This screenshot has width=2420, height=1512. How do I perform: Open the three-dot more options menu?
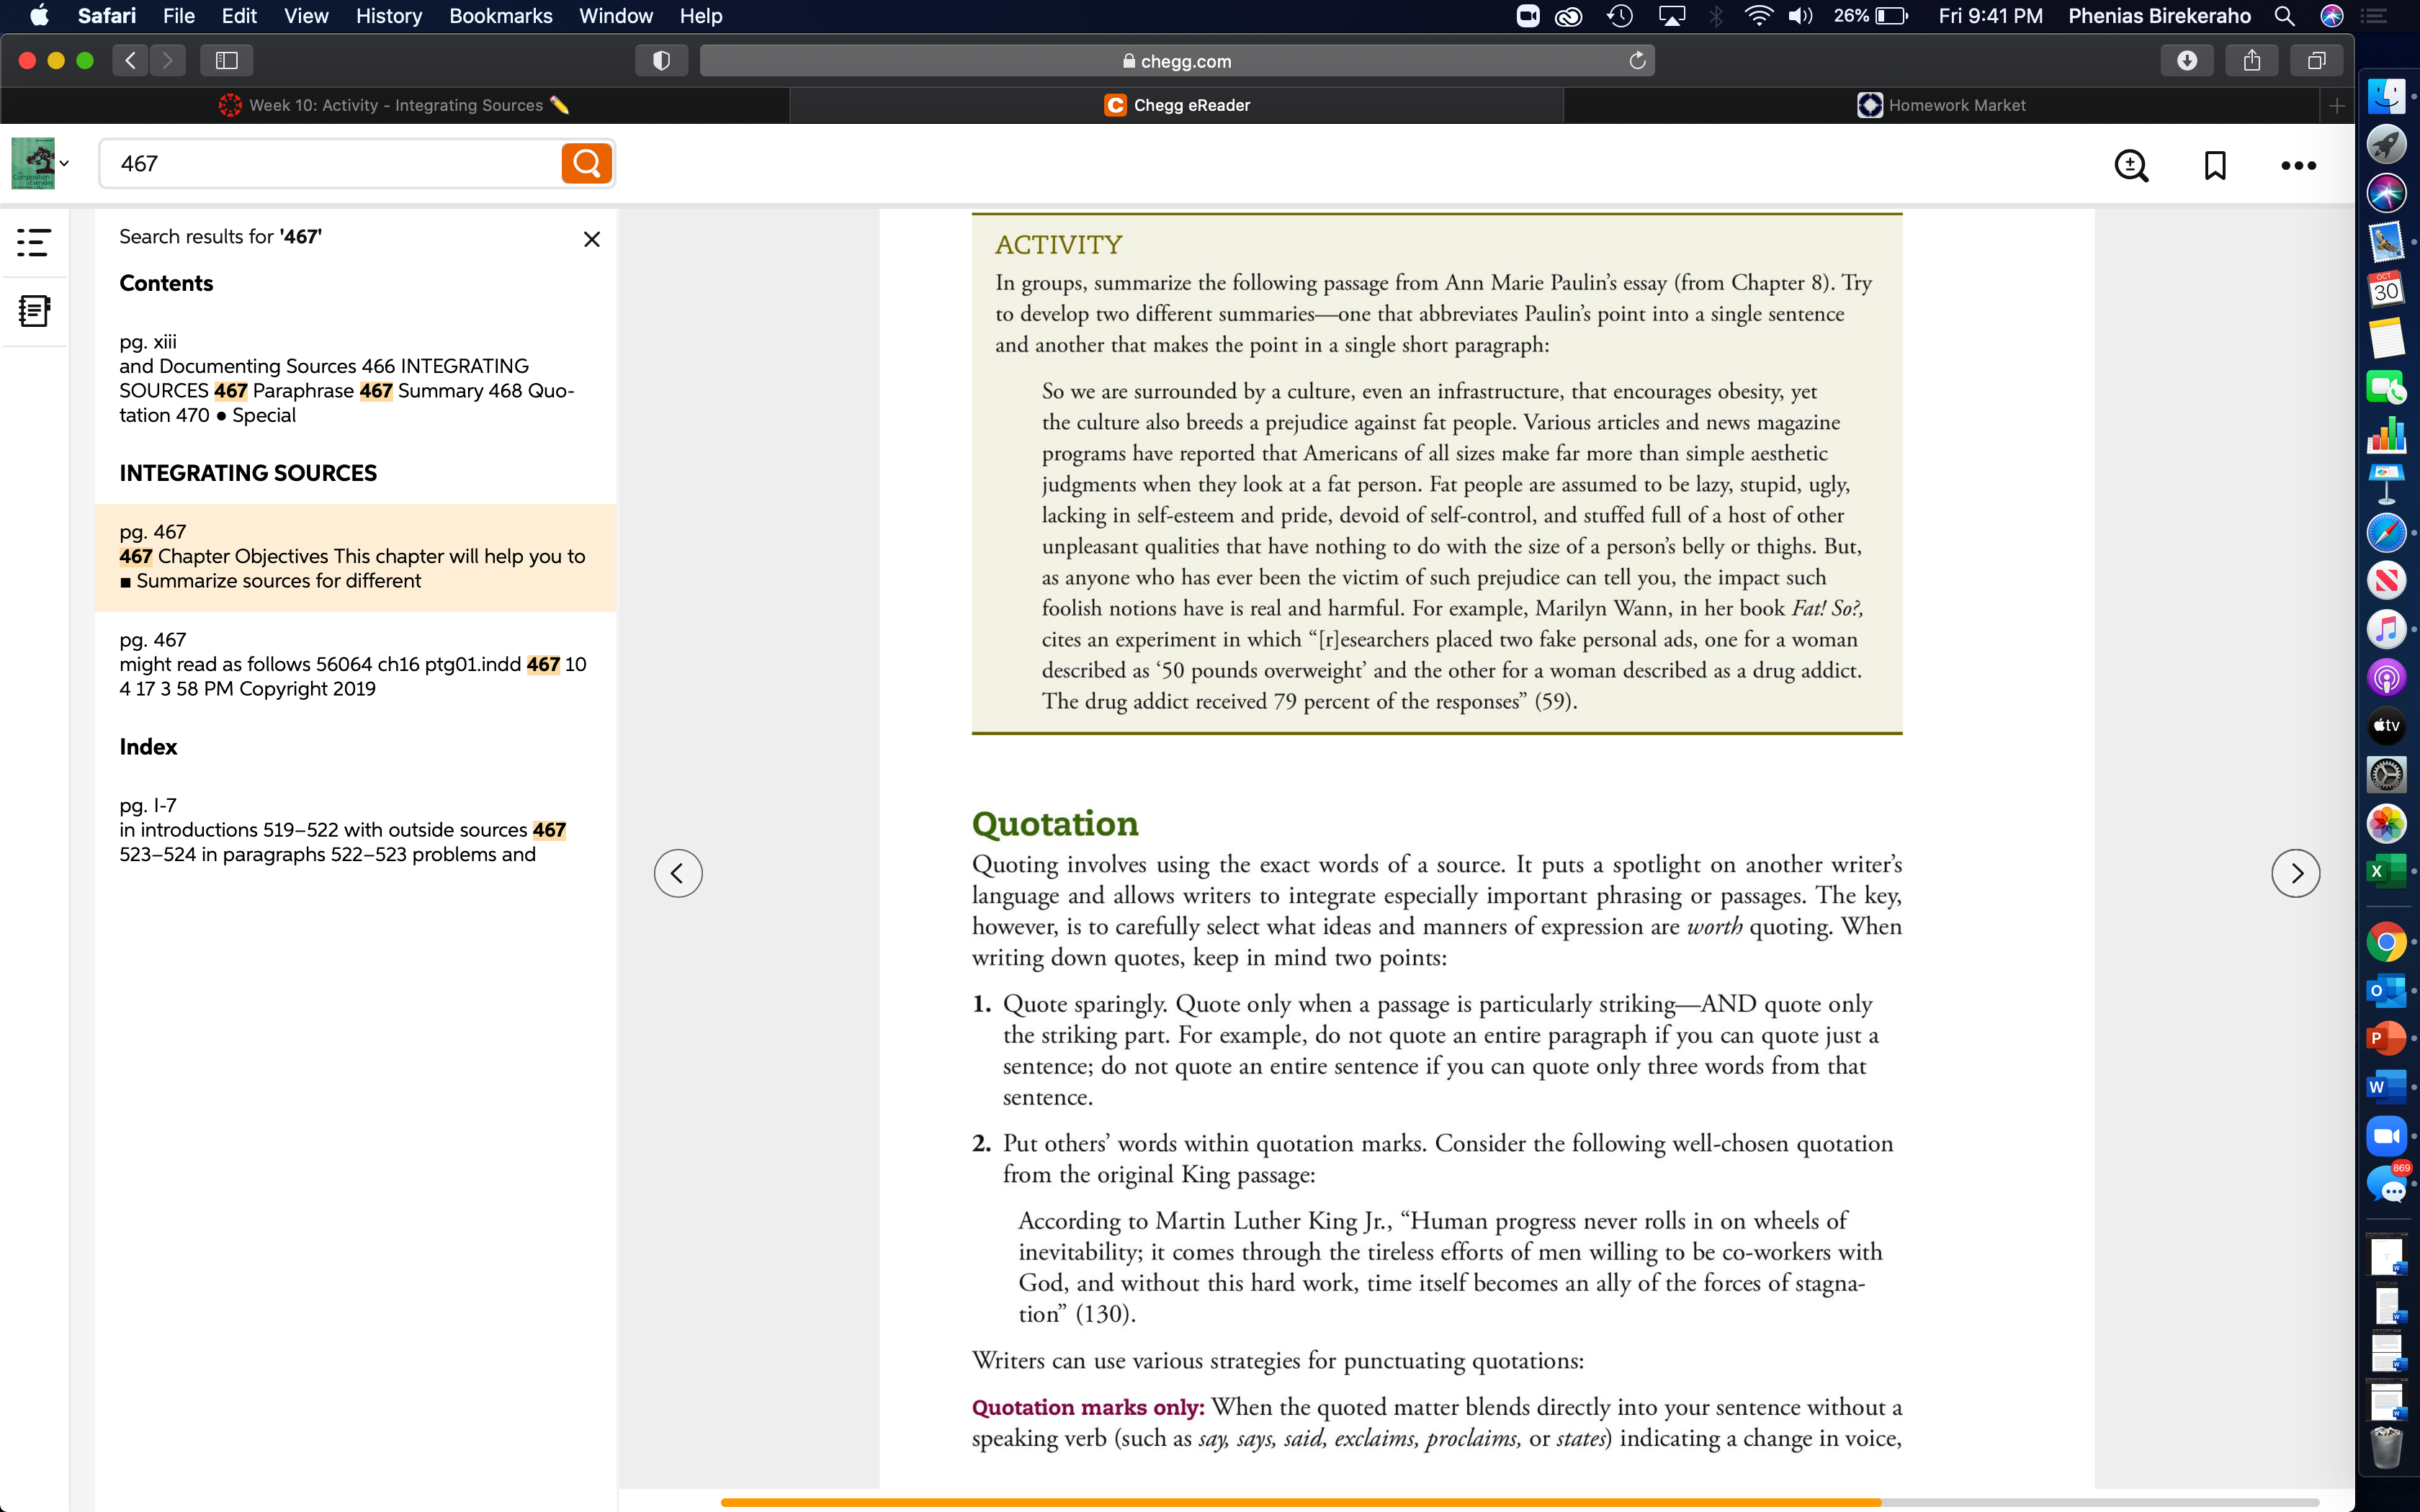(2298, 166)
